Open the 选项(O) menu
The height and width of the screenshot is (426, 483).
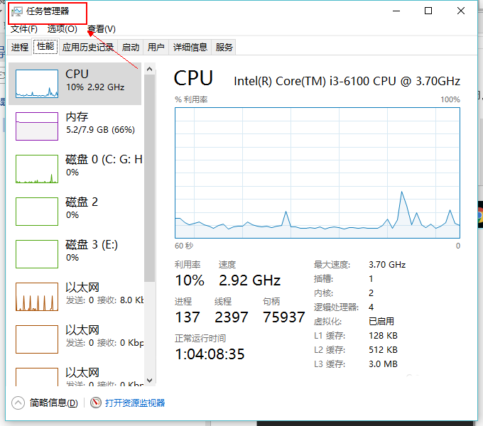click(63, 29)
